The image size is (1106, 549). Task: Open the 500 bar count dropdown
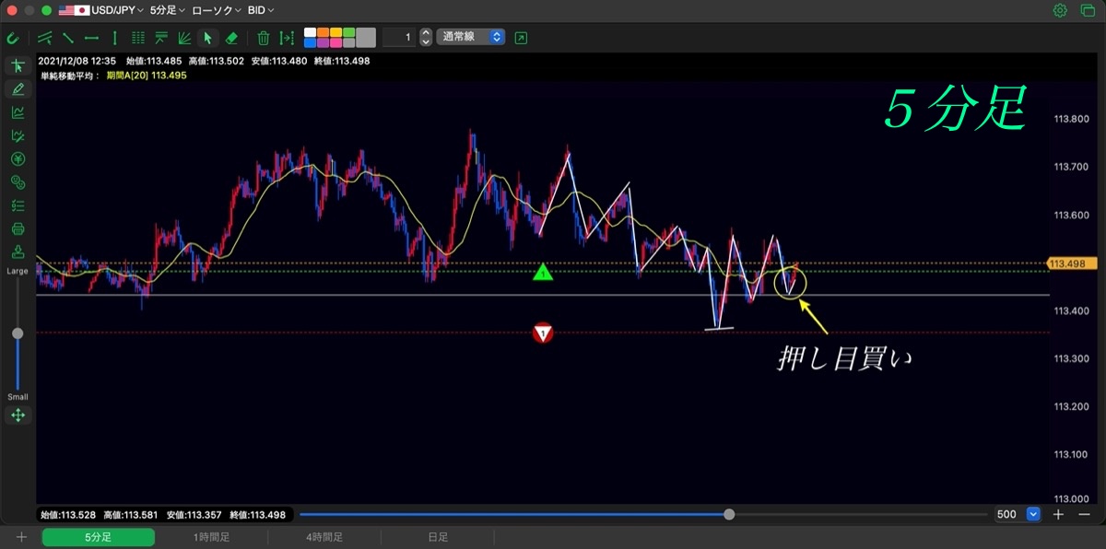(1018, 515)
